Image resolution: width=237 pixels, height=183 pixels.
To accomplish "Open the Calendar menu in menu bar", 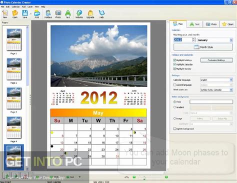I will tap(15, 6).
